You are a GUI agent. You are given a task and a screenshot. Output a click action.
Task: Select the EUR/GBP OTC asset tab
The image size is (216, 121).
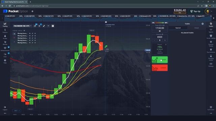(x=33, y=18)
